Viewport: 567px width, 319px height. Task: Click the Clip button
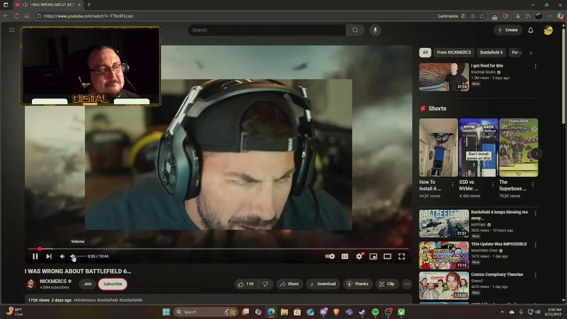[x=387, y=284]
